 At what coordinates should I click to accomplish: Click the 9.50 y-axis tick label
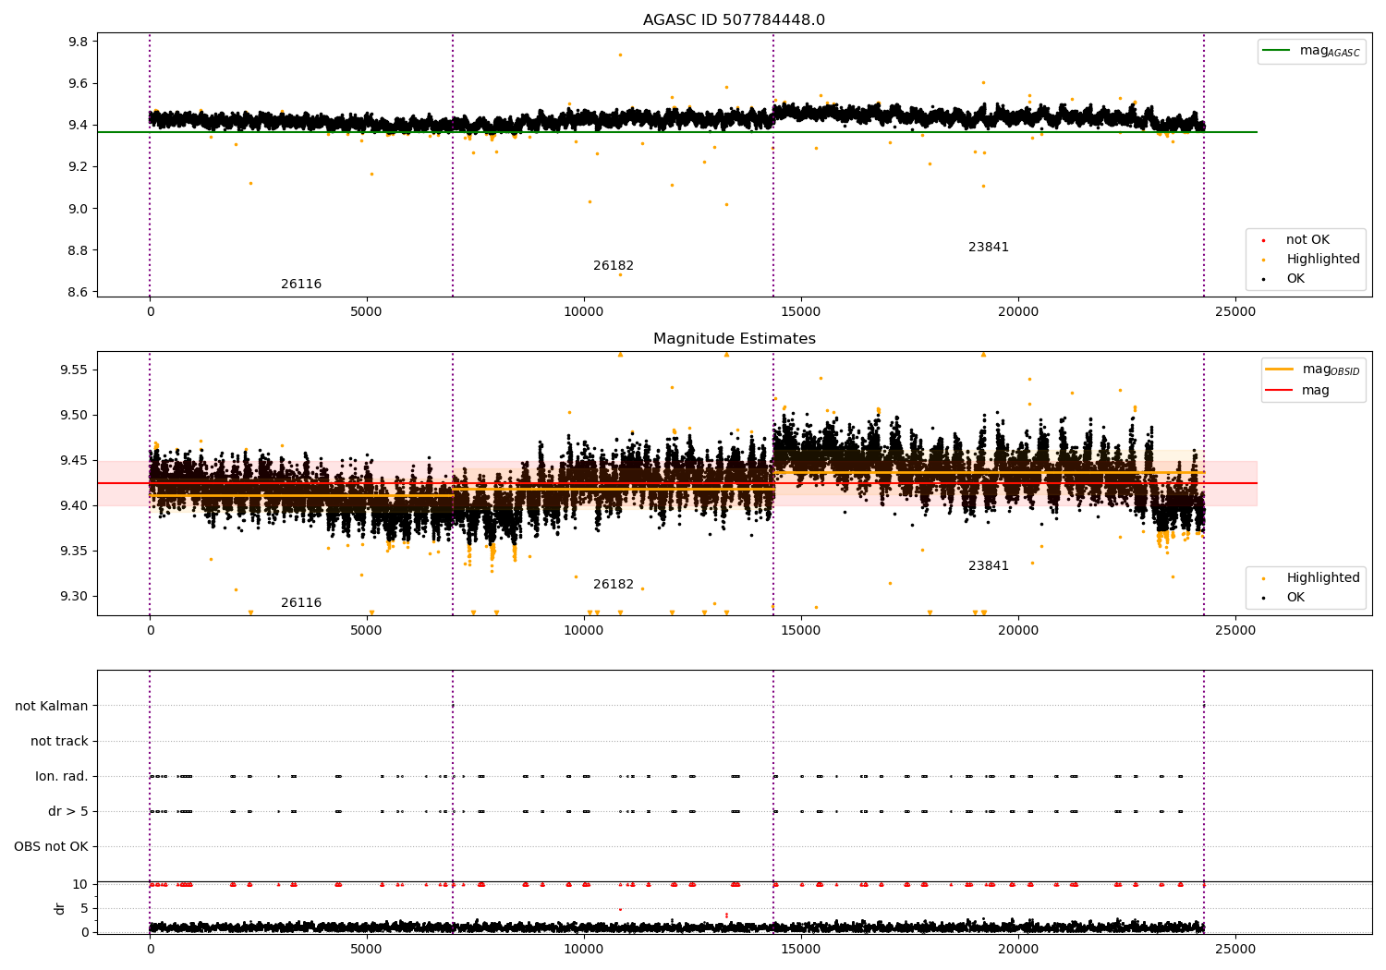[75, 415]
